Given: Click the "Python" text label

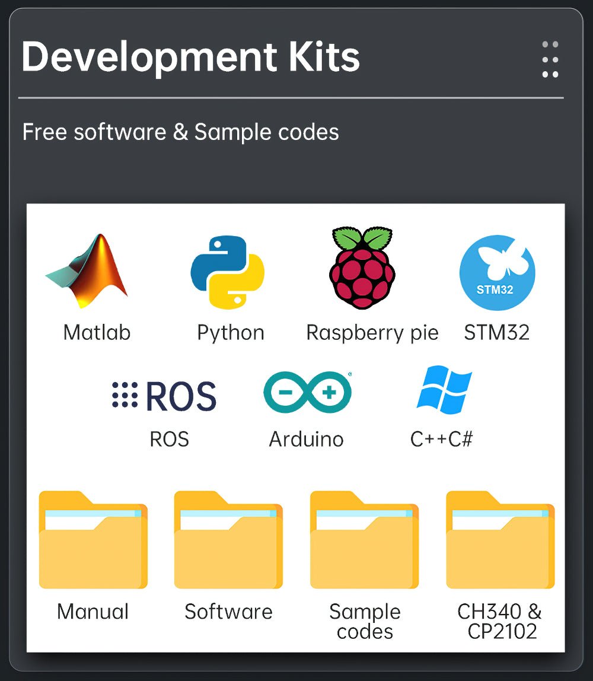Looking at the screenshot, I should coord(231,333).
